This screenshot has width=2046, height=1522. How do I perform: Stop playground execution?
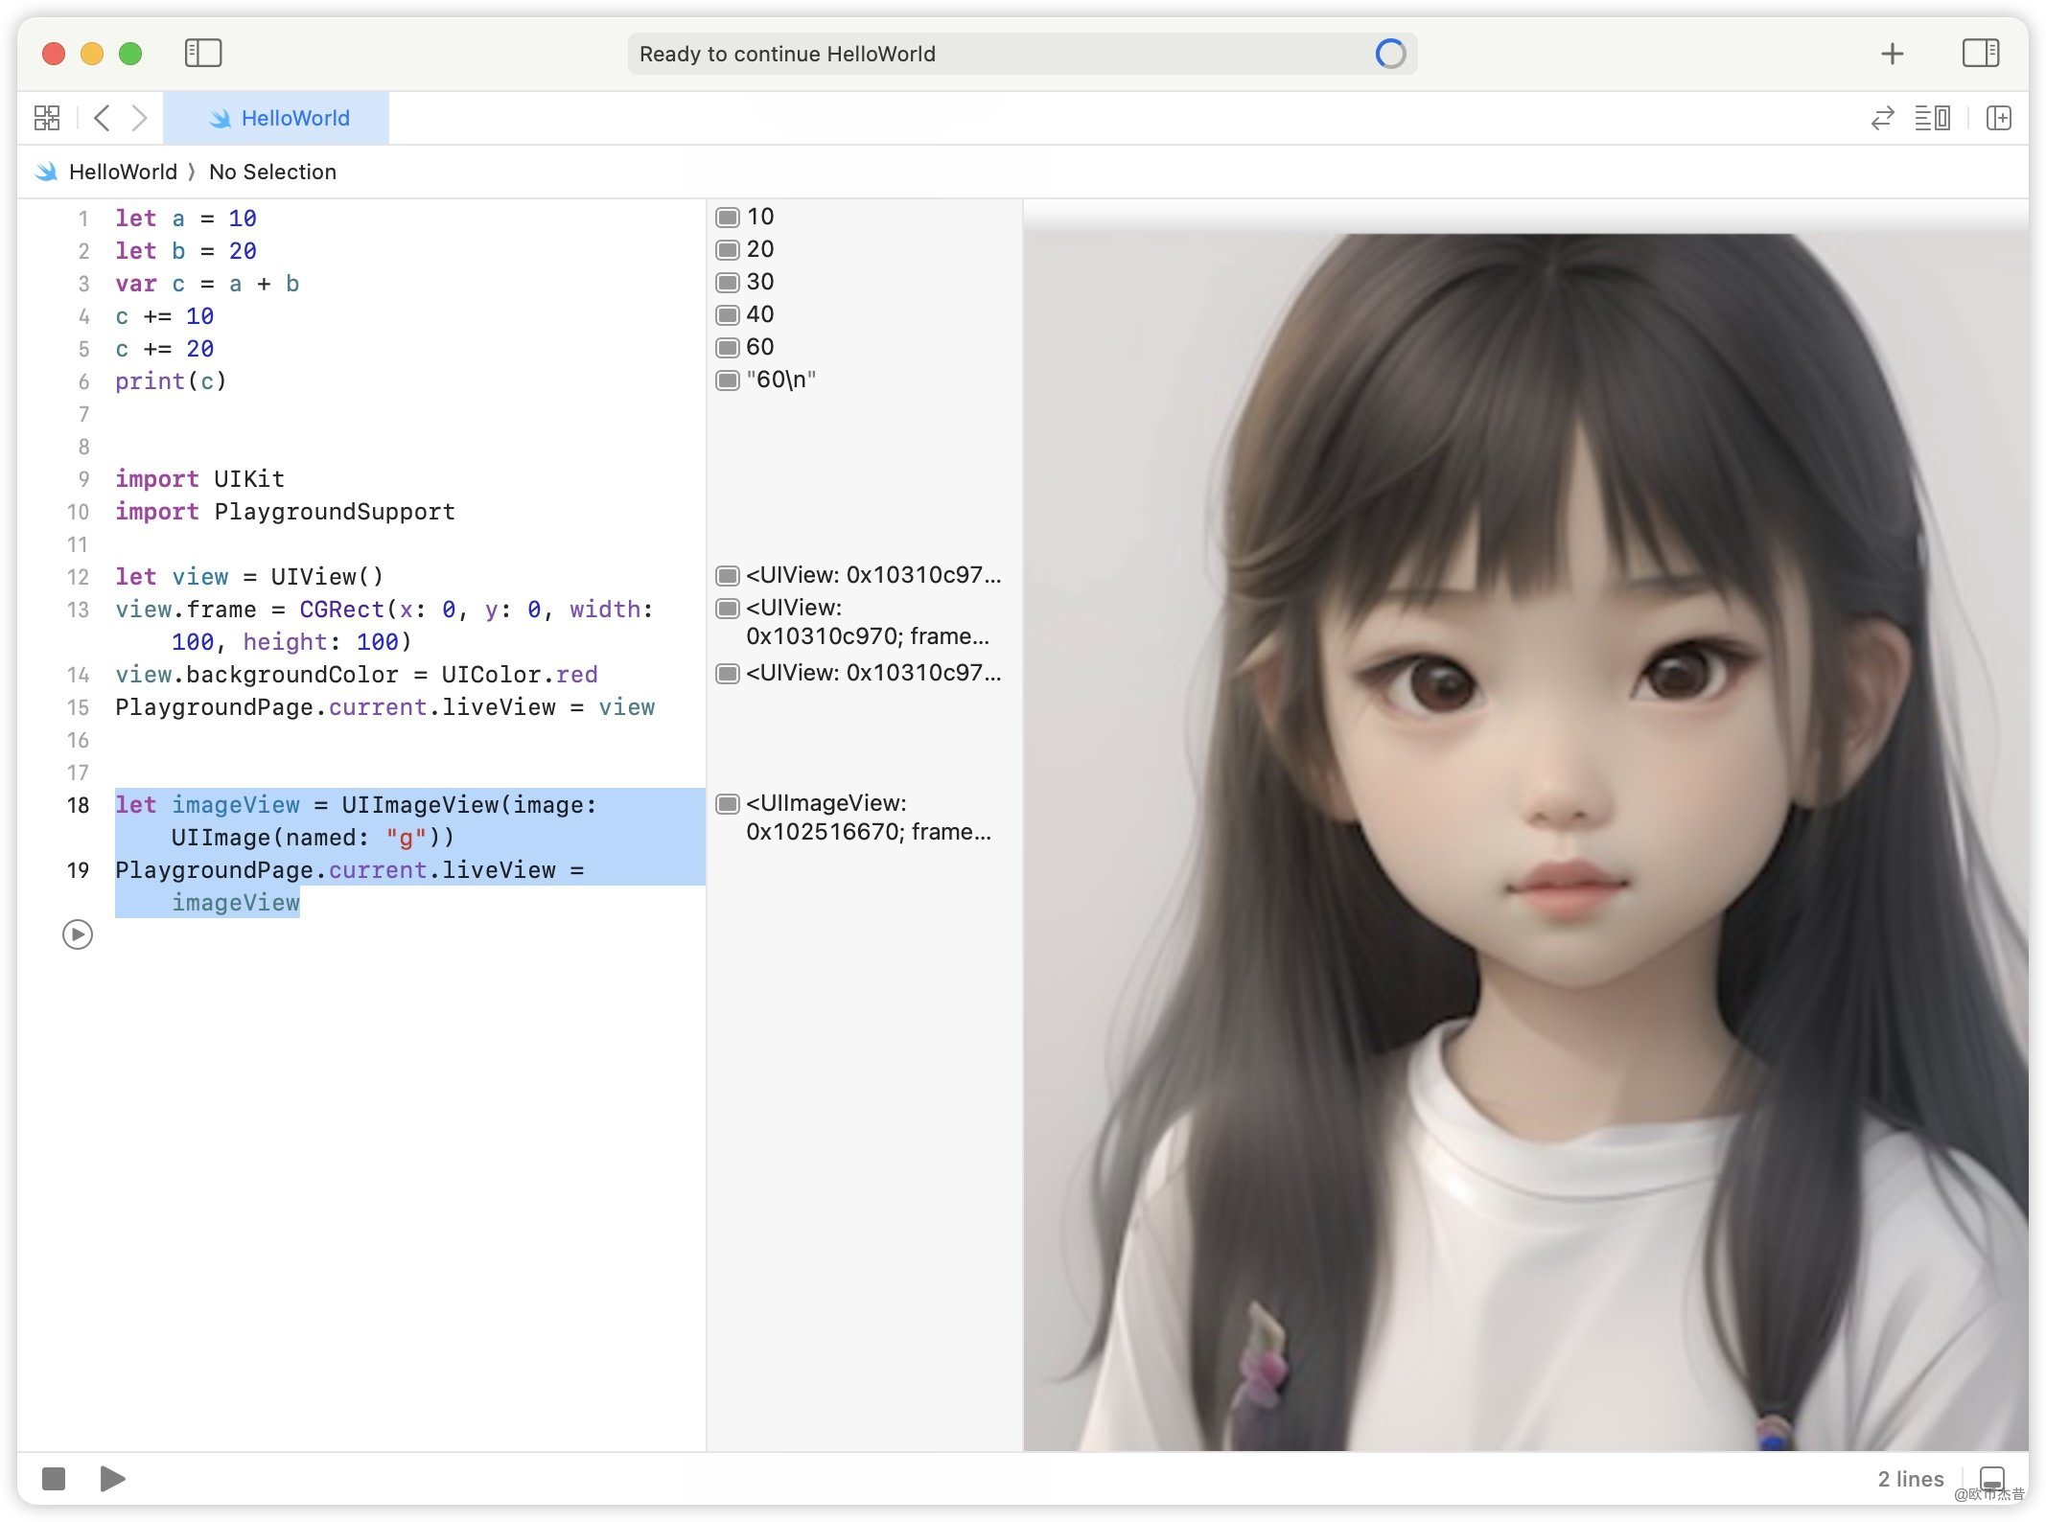(54, 1479)
